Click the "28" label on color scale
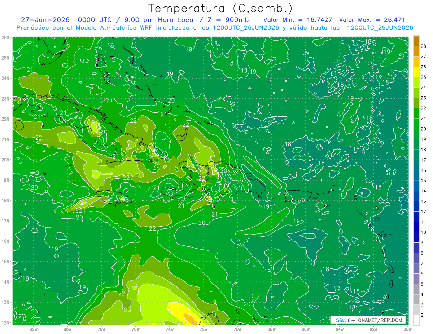Image resolution: width=433 pixels, height=334 pixels. point(423,46)
